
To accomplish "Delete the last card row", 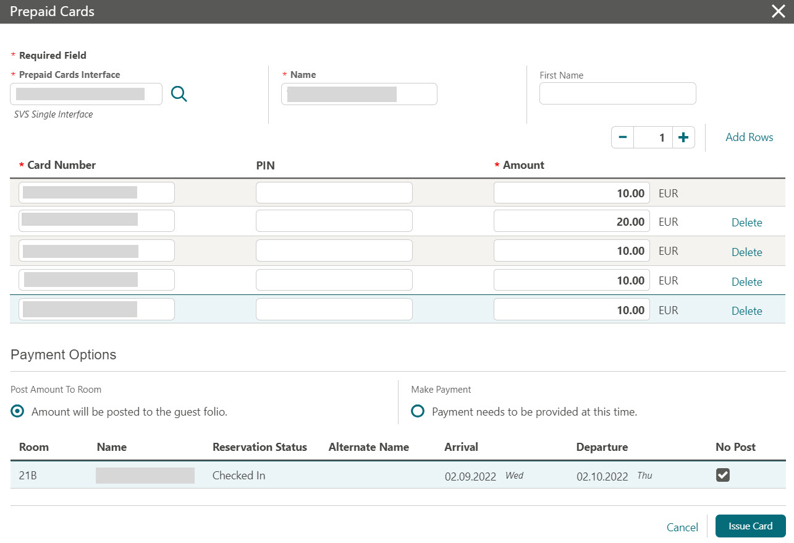I will (x=746, y=310).
